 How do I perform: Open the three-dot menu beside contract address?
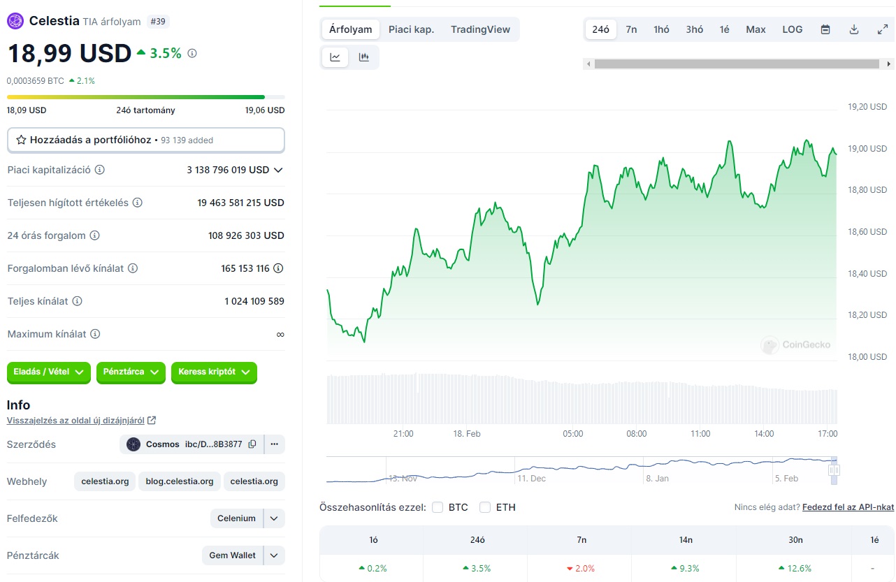coord(275,444)
